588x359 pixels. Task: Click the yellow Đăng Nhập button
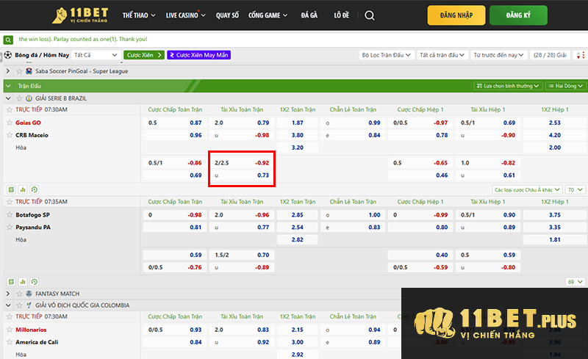(x=456, y=15)
